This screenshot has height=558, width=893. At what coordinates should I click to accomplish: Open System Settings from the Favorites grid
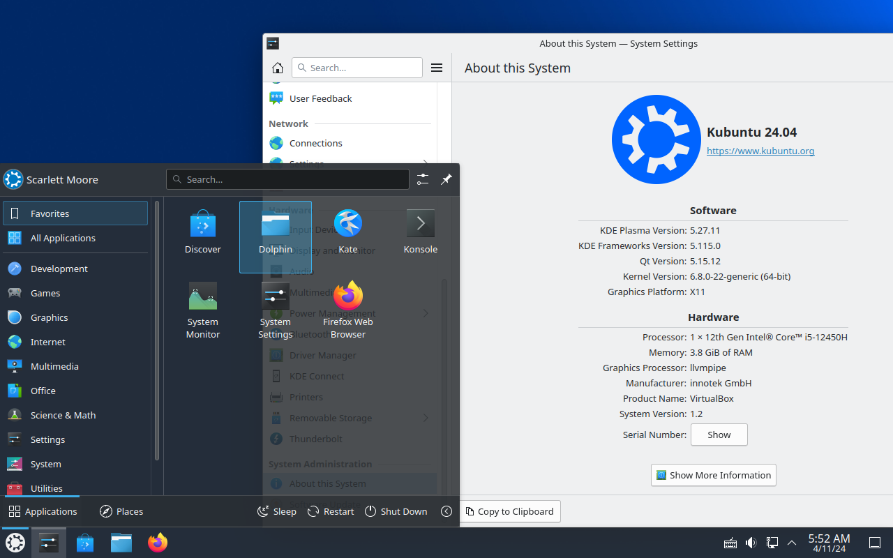tap(276, 310)
